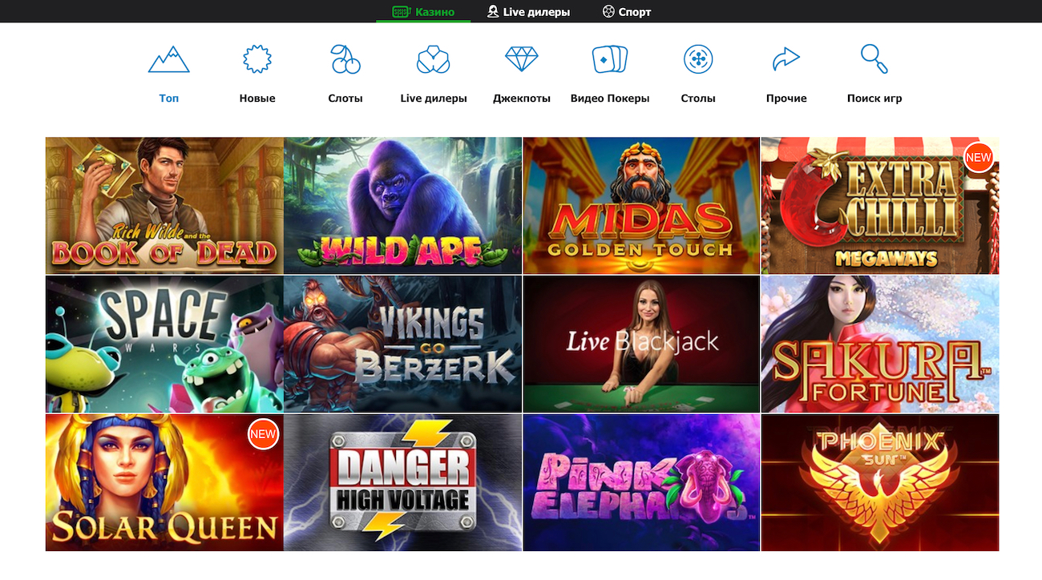Select Extra Chilli Megaways game tile
Screen dimensions: 1042x580
click(879, 206)
